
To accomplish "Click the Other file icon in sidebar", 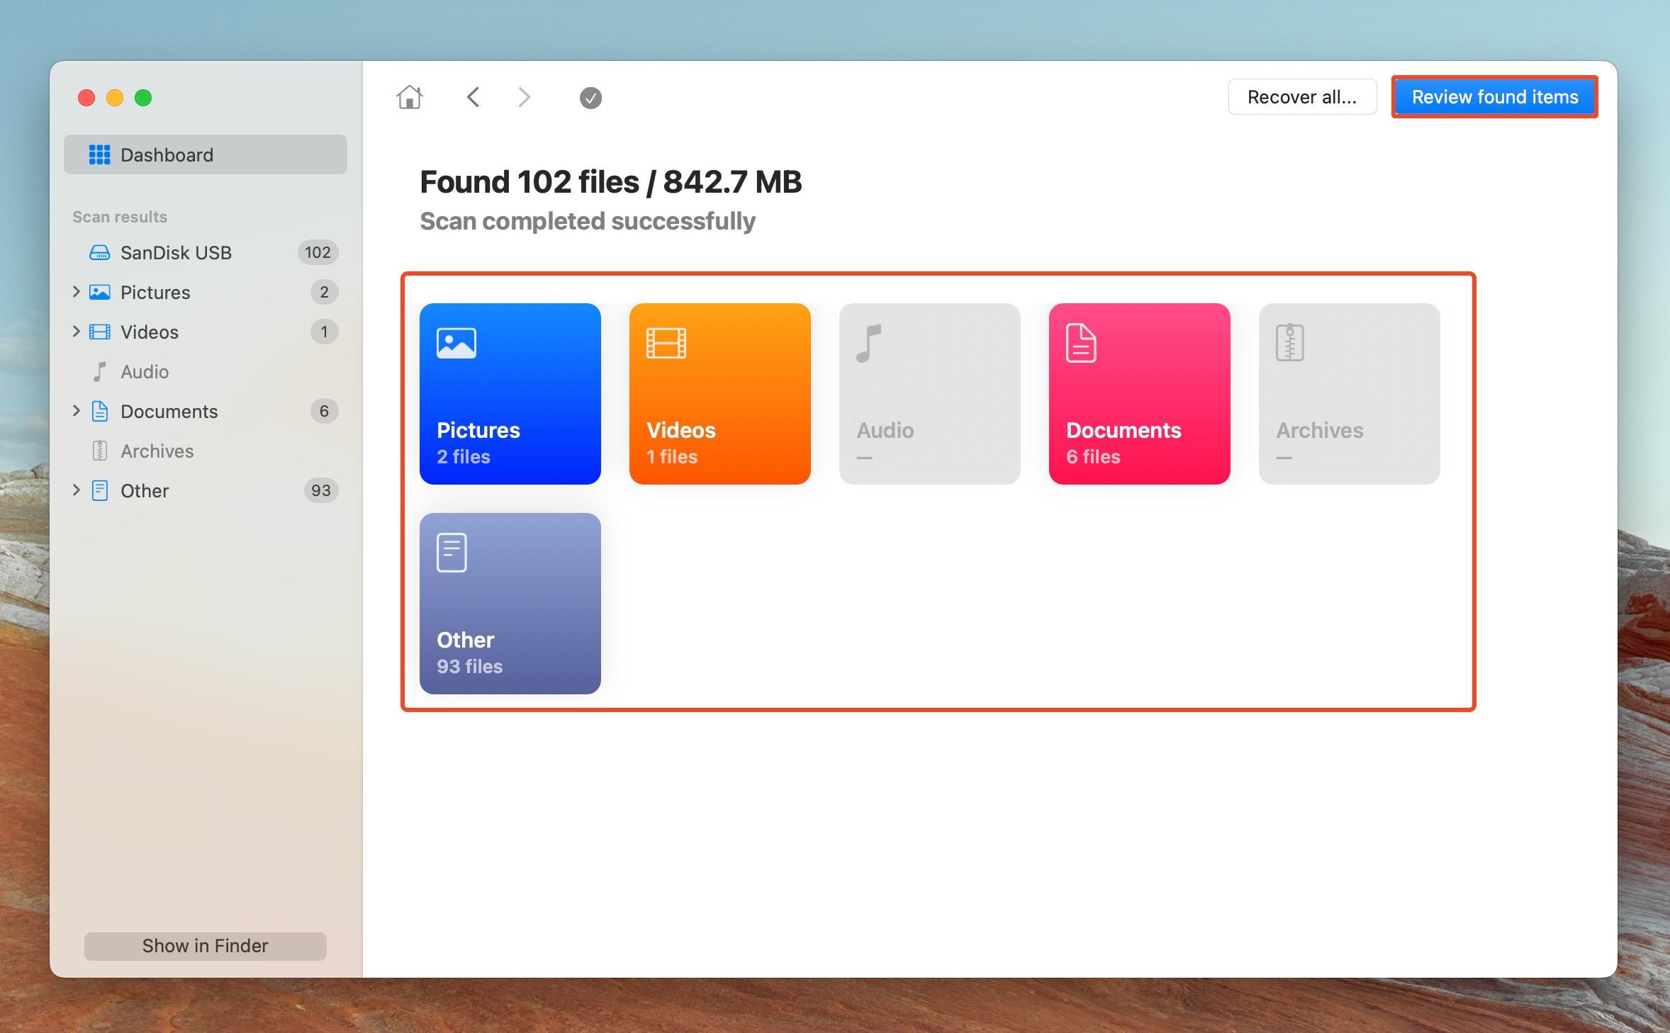I will (100, 491).
